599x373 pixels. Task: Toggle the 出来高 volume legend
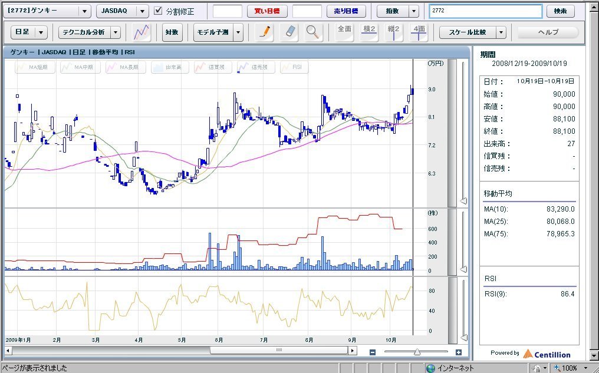coord(170,68)
